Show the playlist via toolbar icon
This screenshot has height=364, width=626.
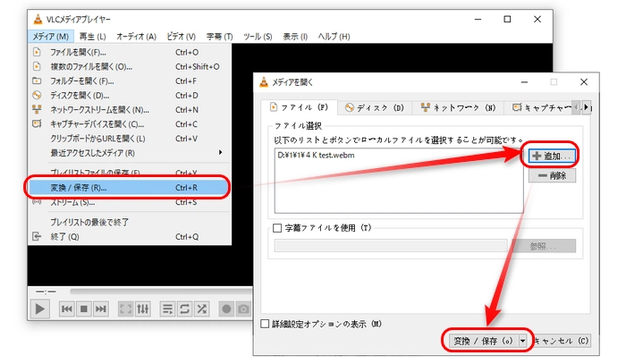pyautogui.click(x=168, y=309)
